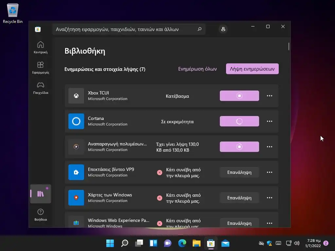
Task: Open File Explorer from taskbar
Action: point(196,243)
